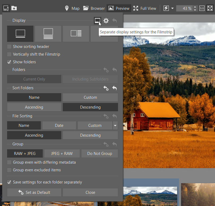Switch to the Preview tab
215x206 pixels.
[x=119, y=8]
